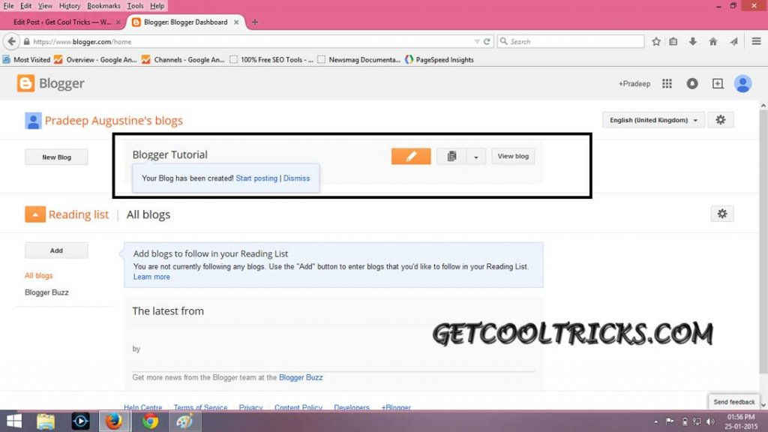Open Blogger settings gear near language
Screen dimensions: 768x432
[721, 120]
